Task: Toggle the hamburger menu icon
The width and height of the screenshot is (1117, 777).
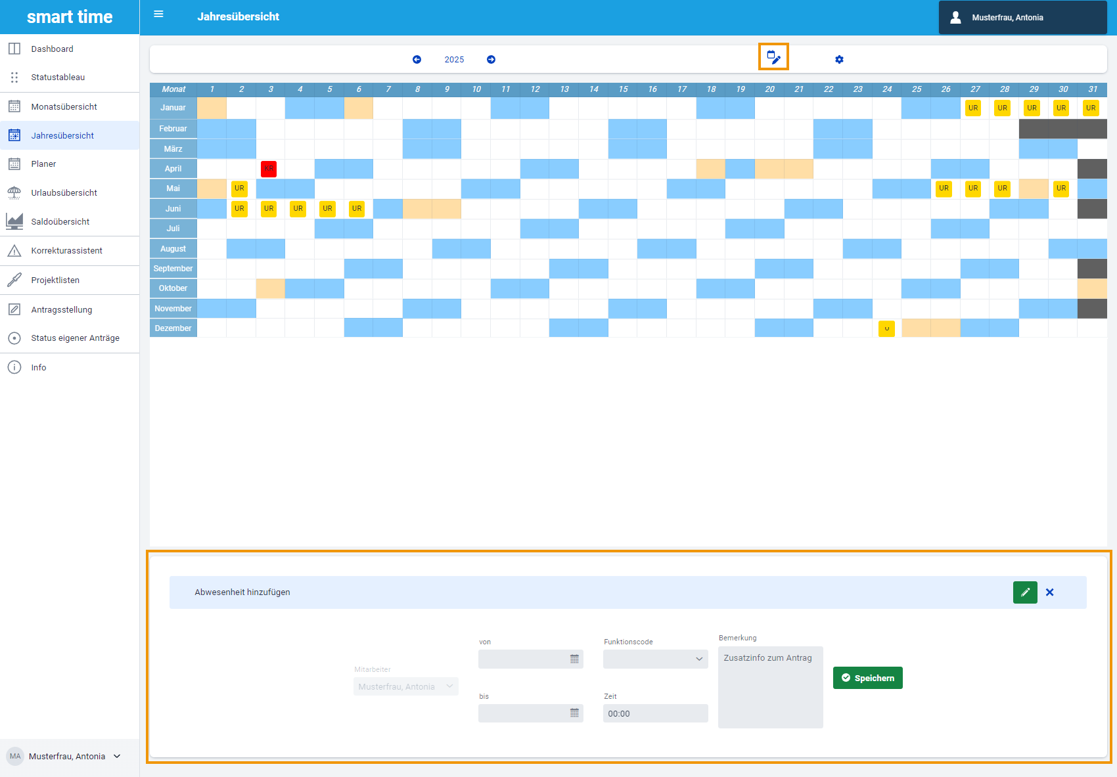Action: tap(158, 14)
